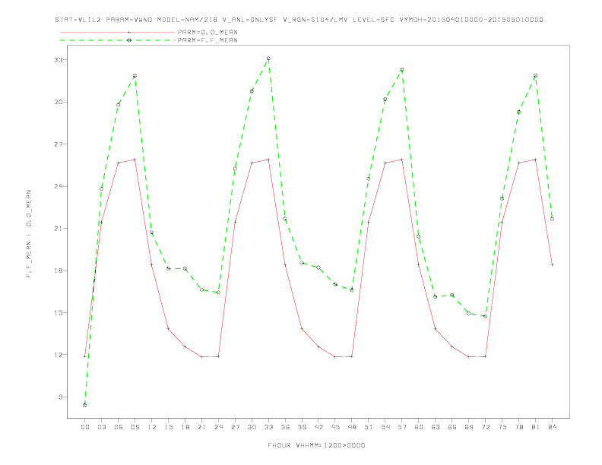The image size is (602, 465).
Task: Select the PARM=O.O_MEAN legend label
Action: pos(208,32)
